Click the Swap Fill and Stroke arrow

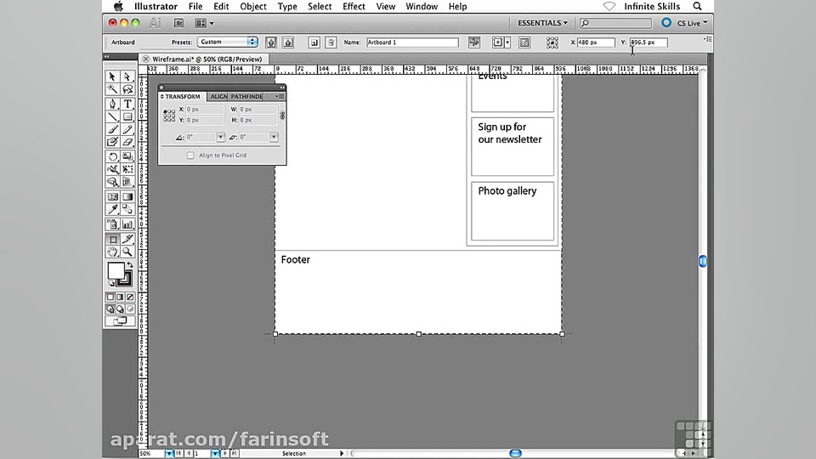click(x=130, y=265)
